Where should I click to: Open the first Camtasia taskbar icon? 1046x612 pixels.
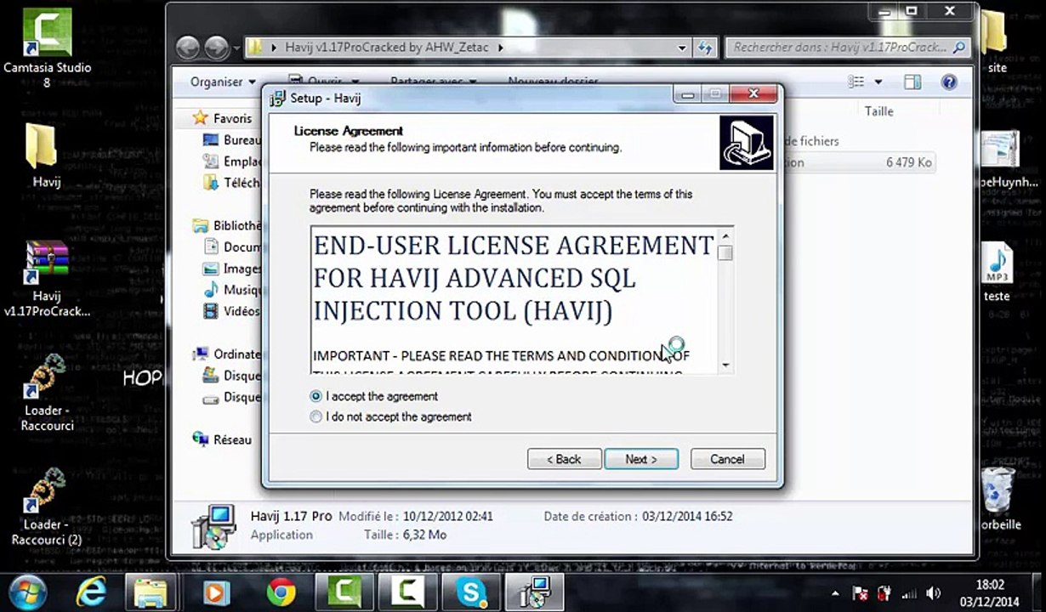click(344, 592)
